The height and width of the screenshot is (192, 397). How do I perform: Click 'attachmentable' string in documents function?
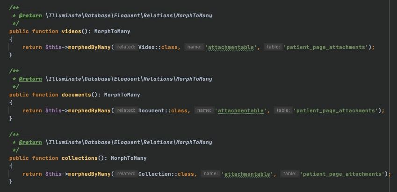tap(240, 110)
